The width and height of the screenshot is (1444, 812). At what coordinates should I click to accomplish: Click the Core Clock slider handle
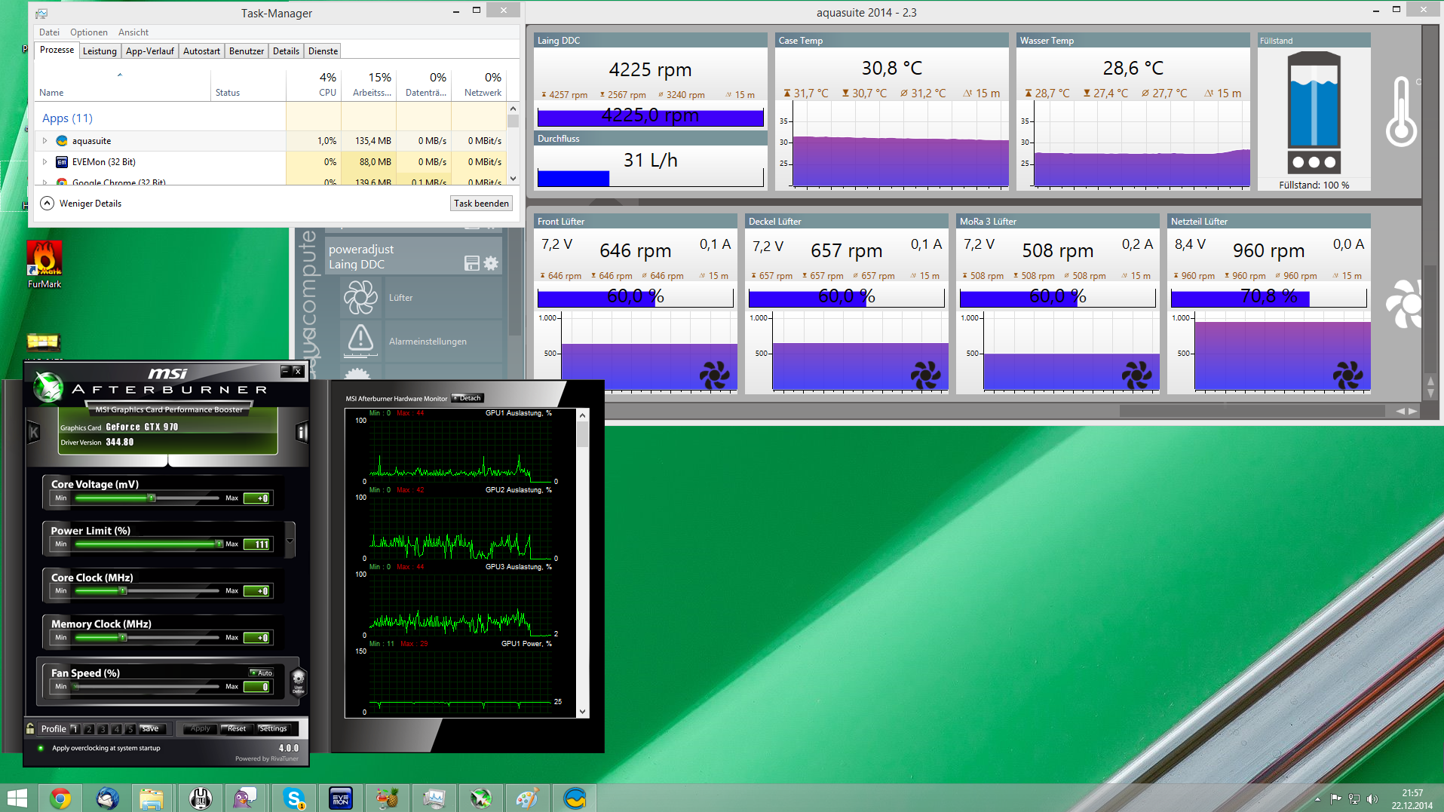click(x=122, y=591)
